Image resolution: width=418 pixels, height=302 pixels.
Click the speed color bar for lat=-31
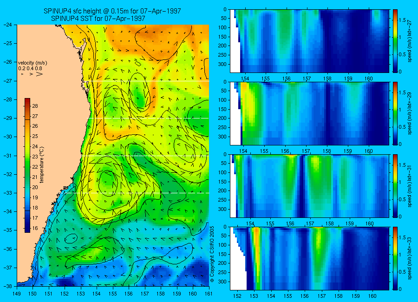395,186
